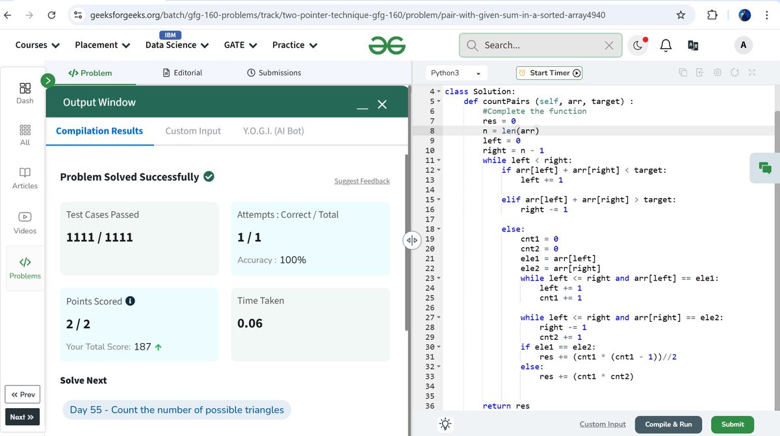This screenshot has height=436, width=780.
Task: Open the language translate icon
Action: click(x=693, y=45)
